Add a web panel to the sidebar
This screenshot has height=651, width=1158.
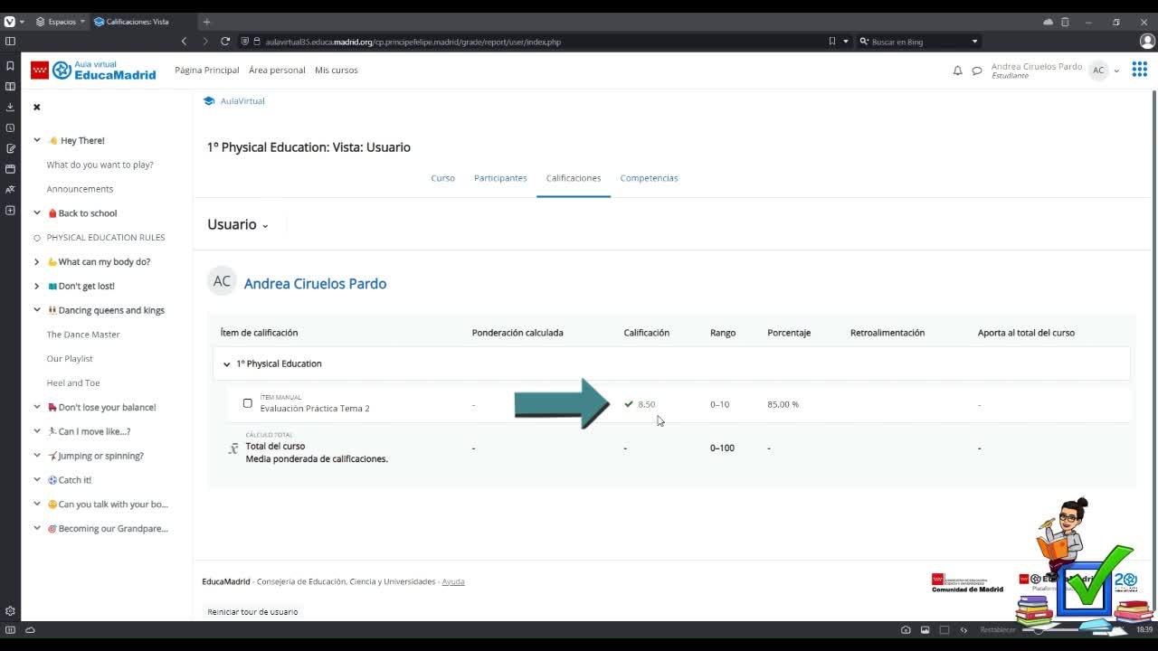(10, 211)
